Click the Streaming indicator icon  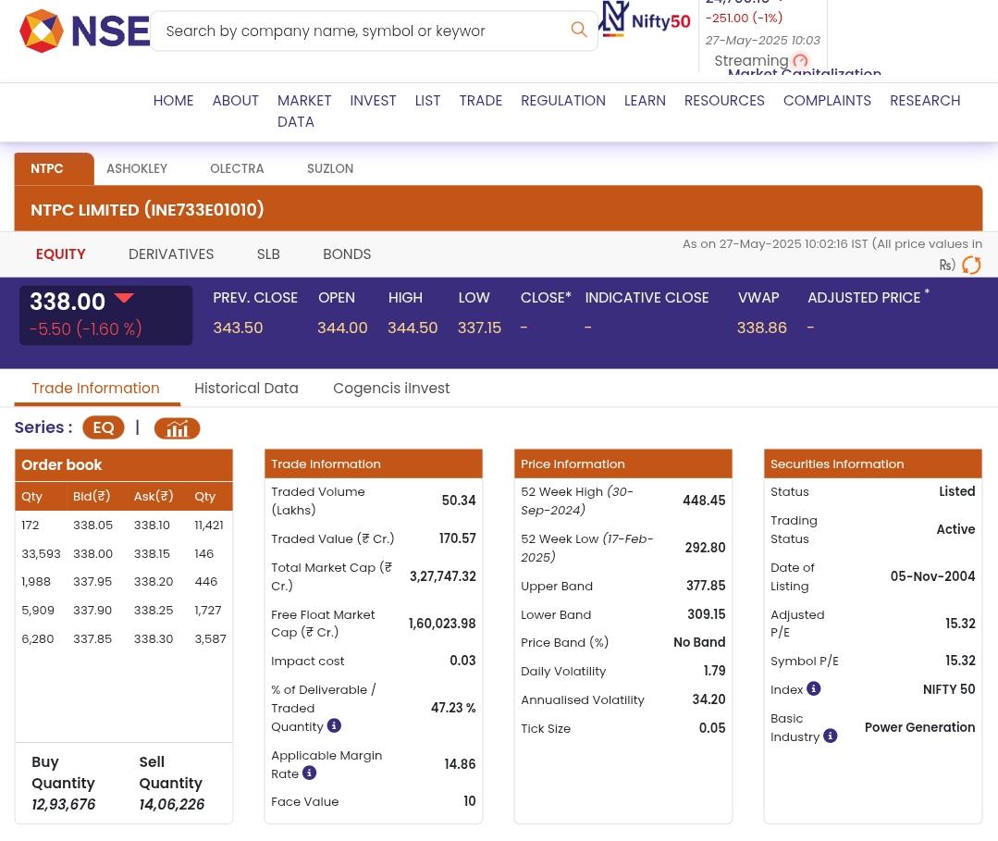point(799,61)
